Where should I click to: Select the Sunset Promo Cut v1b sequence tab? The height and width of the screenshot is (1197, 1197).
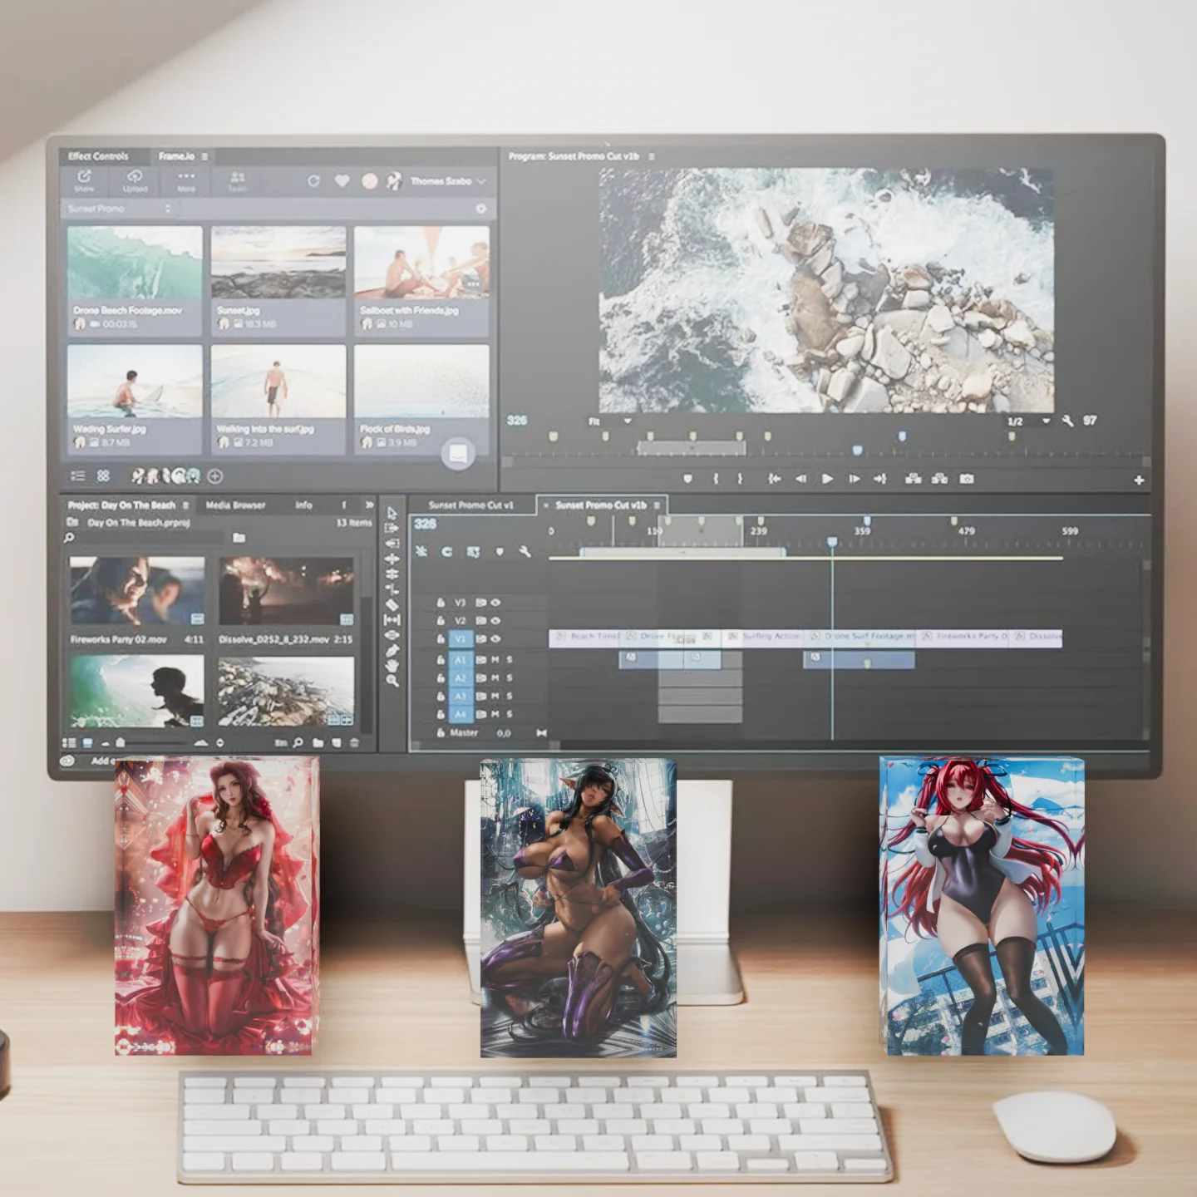coord(600,505)
